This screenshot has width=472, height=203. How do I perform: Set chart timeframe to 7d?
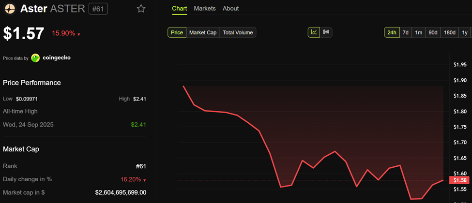(406, 32)
